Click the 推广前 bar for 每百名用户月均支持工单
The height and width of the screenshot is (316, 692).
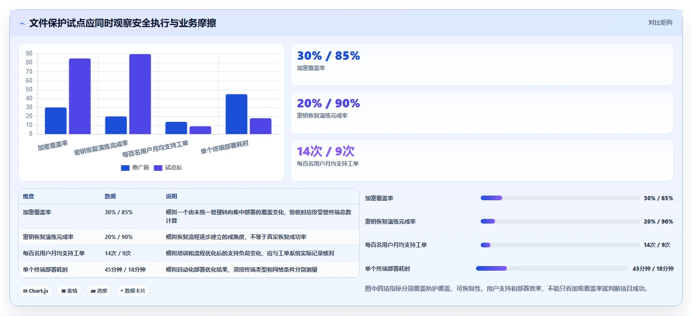[x=176, y=128]
